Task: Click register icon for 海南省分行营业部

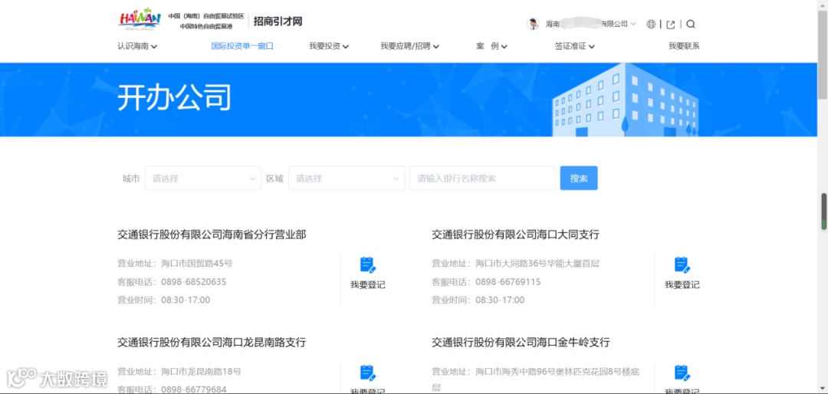Action: coord(367,264)
